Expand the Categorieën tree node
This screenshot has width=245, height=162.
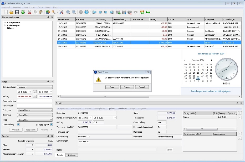pyautogui.click(x=5, y=23)
